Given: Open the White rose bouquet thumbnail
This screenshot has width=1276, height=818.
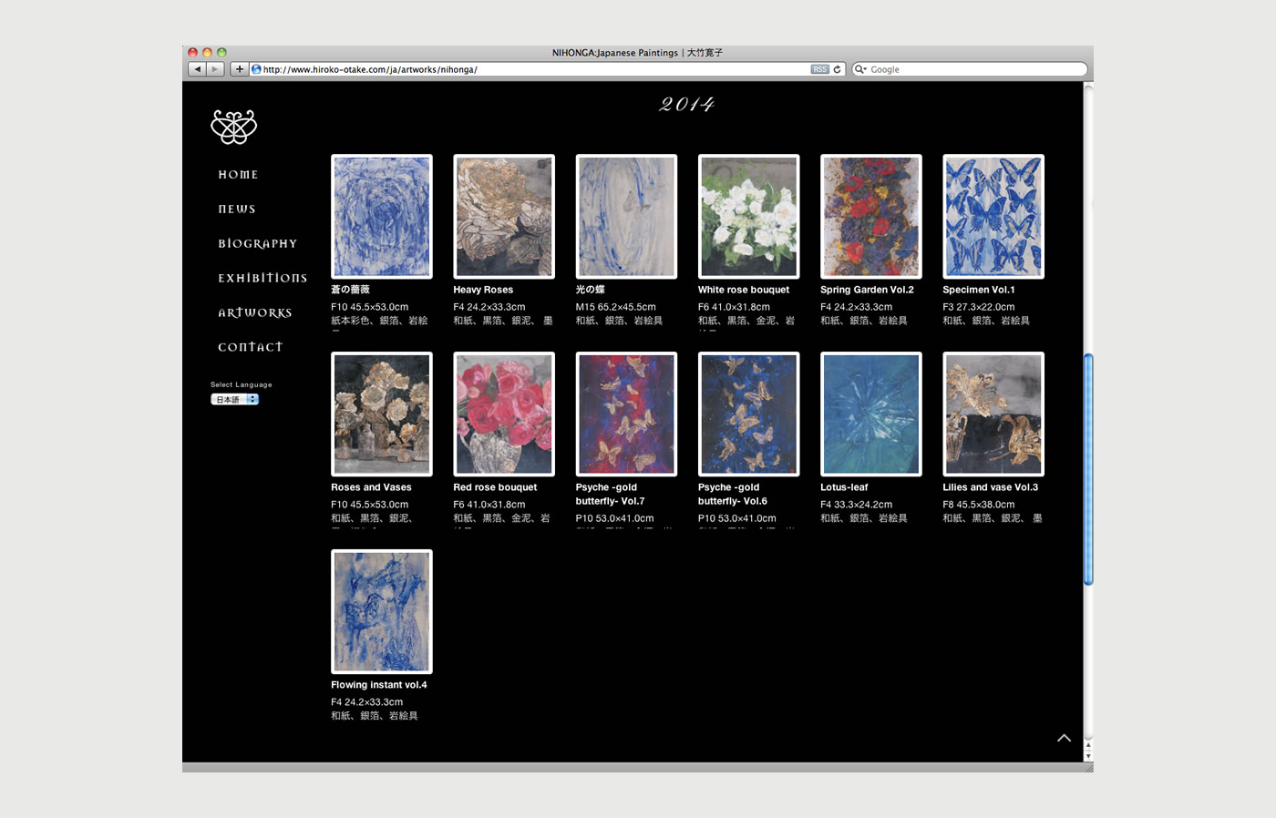Looking at the screenshot, I should click(x=748, y=217).
